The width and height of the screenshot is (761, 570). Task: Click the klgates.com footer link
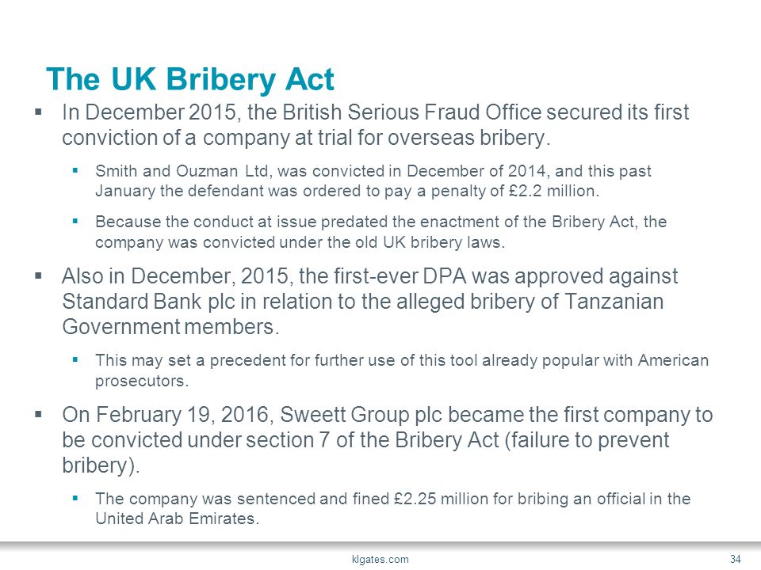point(380,559)
